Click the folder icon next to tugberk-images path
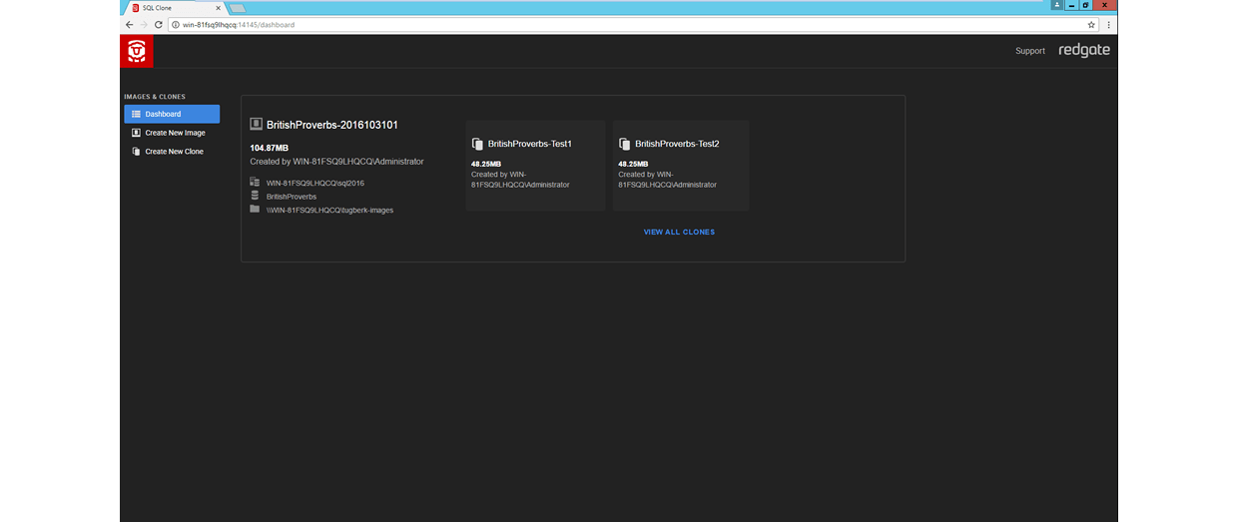Viewport: 1238px width, 522px height. coord(255,209)
